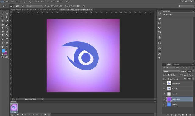Select the Hand tool
The image size is (195, 116).
pos(2,47)
